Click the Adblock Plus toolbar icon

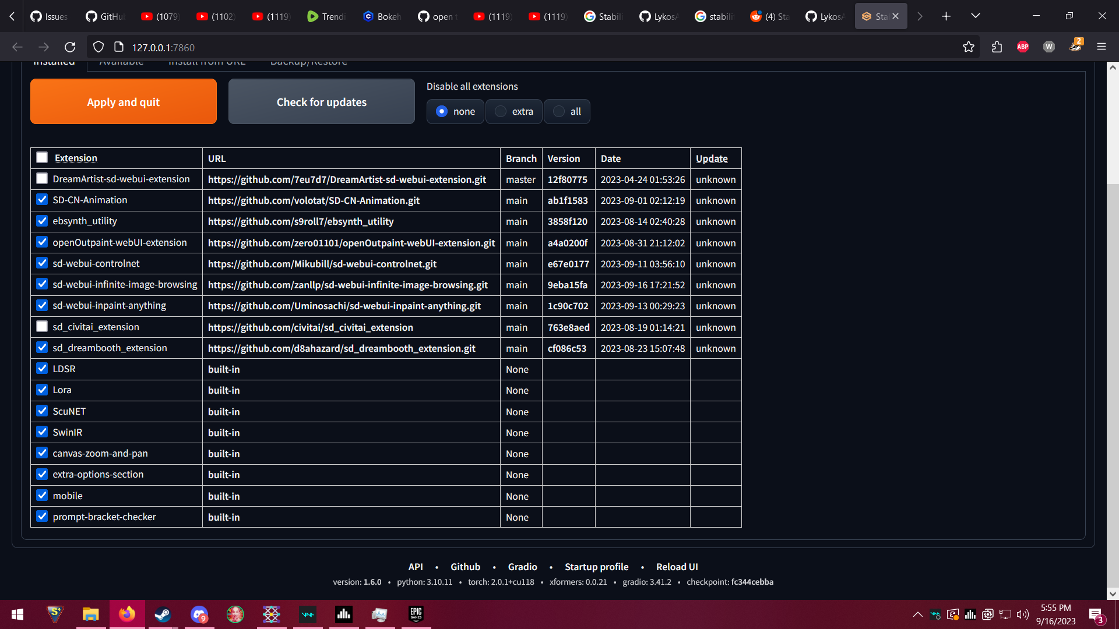coord(1023,47)
